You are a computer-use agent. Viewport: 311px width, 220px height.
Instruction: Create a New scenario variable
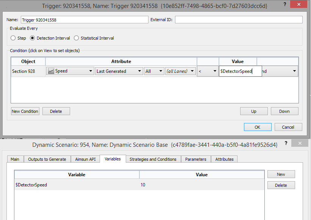(x=281, y=174)
